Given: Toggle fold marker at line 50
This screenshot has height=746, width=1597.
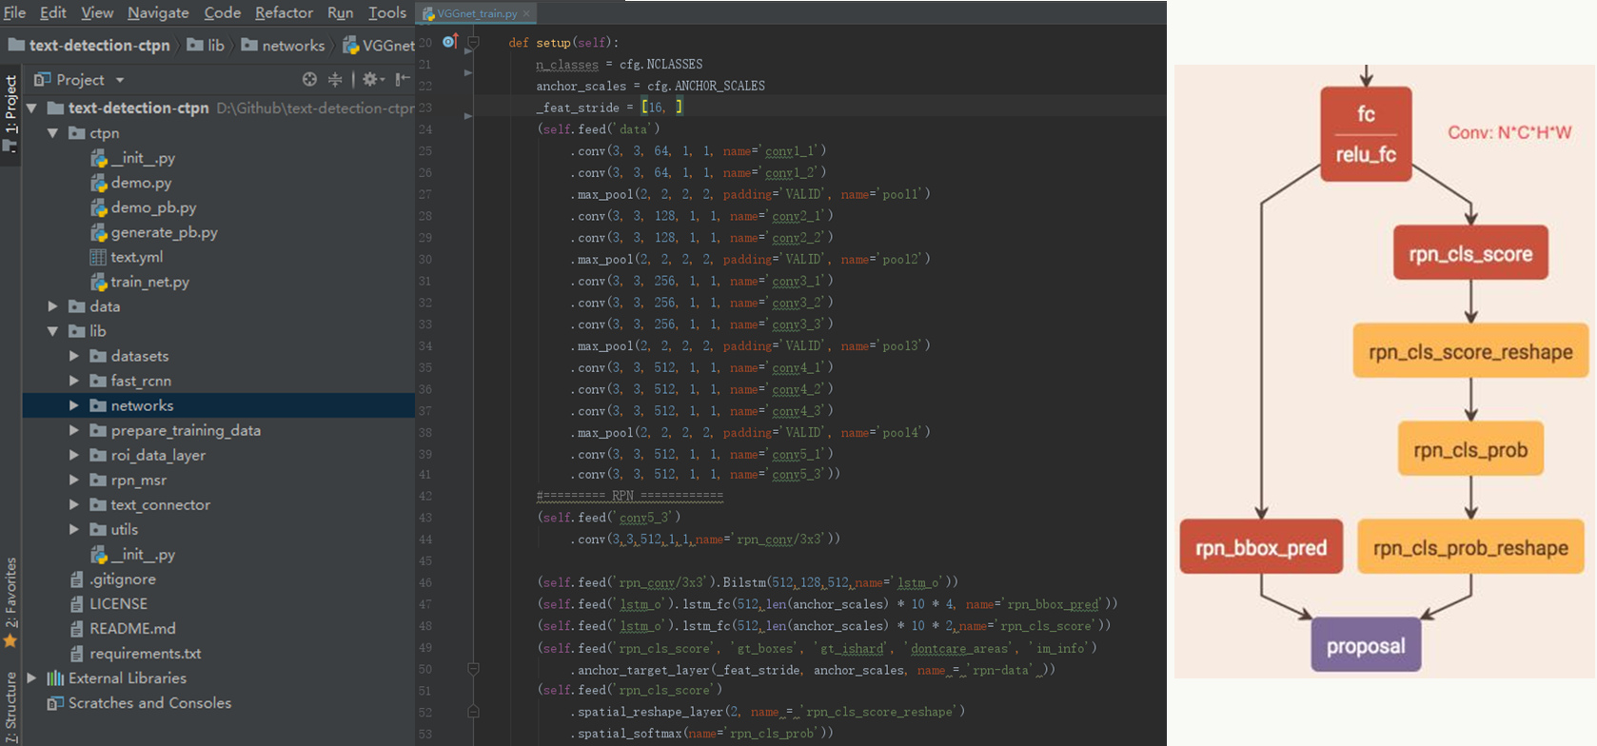Looking at the screenshot, I should (x=473, y=669).
